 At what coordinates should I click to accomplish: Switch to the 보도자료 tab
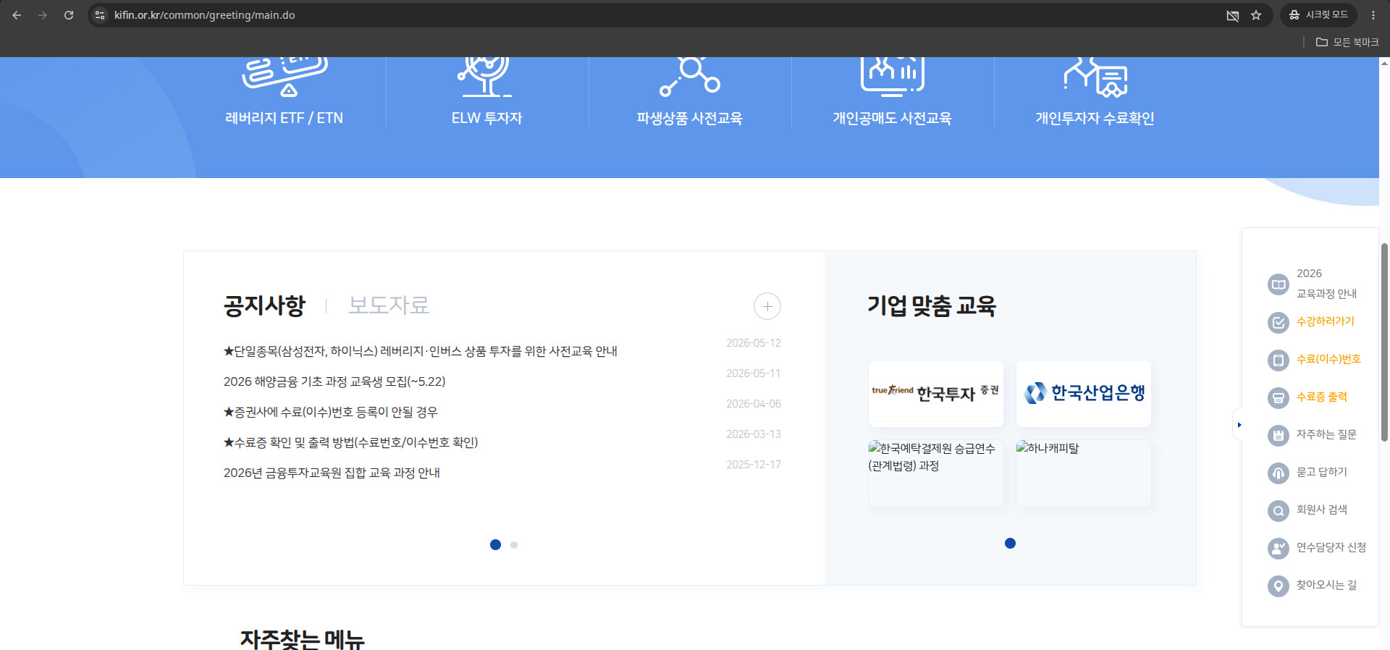point(389,305)
